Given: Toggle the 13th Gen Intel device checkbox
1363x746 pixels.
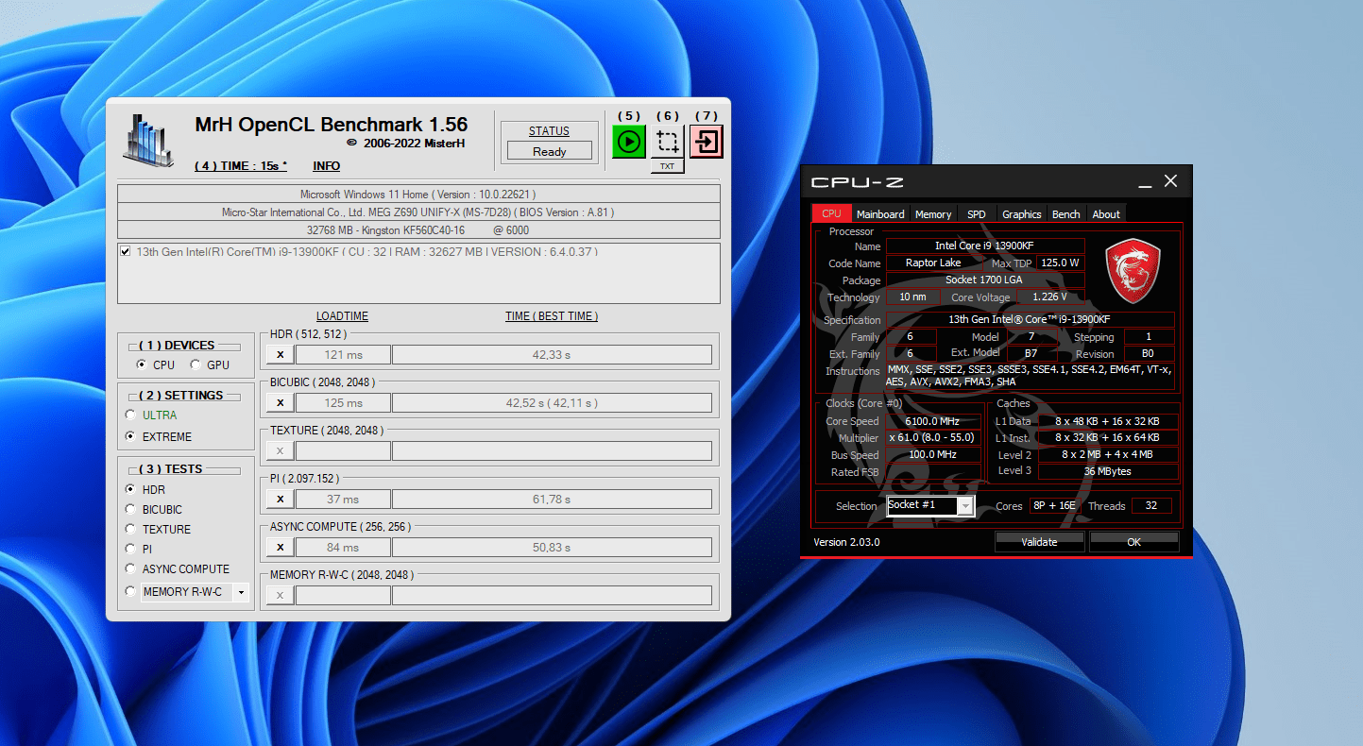Looking at the screenshot, I should click(126, 252).
